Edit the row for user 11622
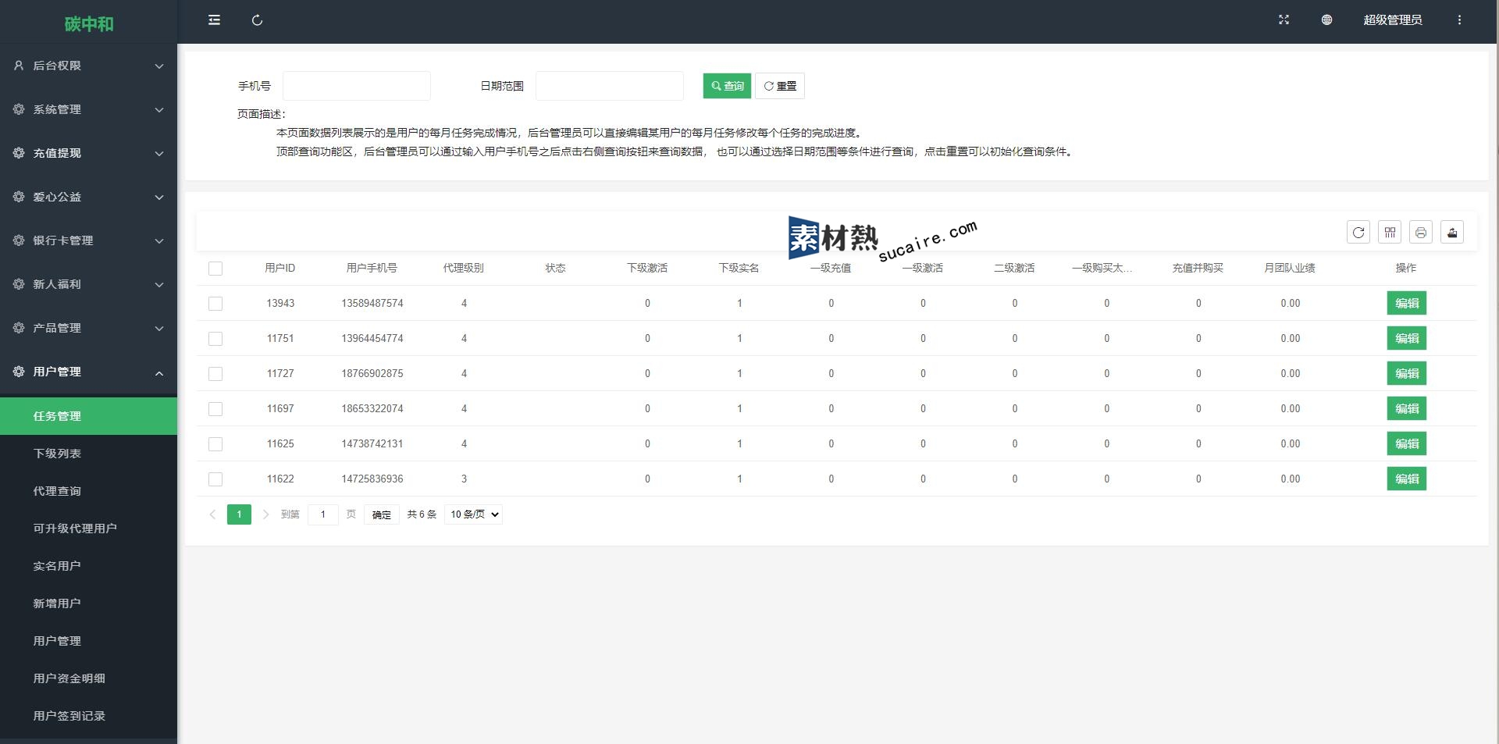This screenshot has height=744, width=1499. click(x=1407, y=479)
